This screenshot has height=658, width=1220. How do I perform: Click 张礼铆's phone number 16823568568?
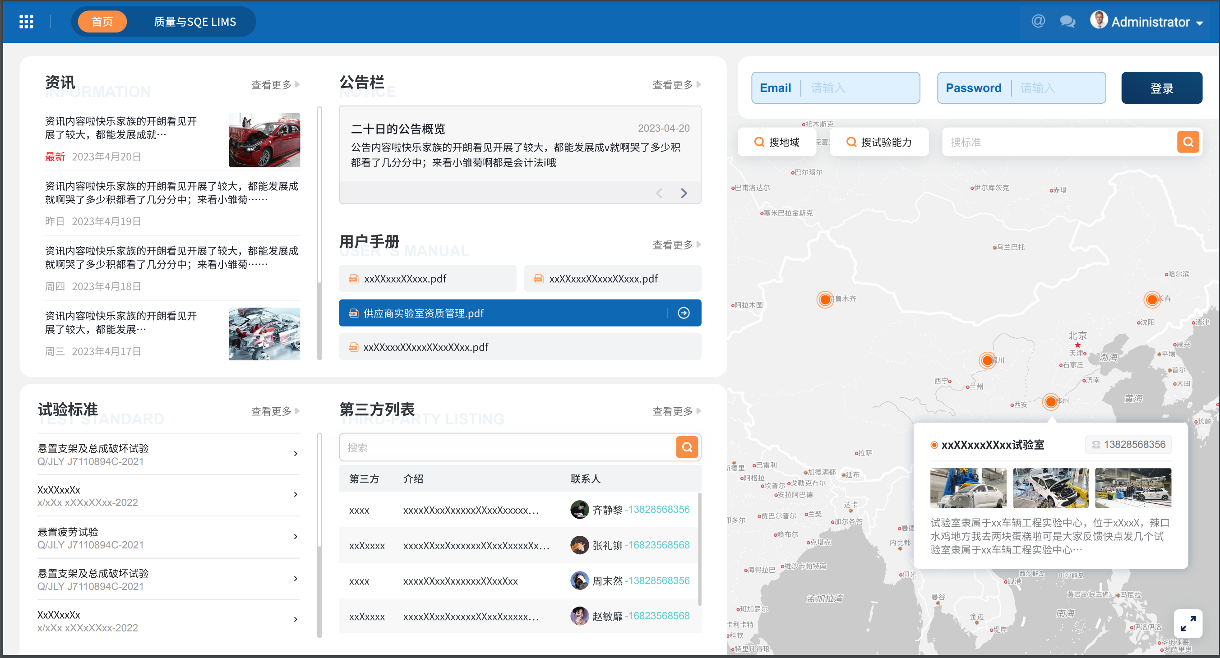(658, 545)
